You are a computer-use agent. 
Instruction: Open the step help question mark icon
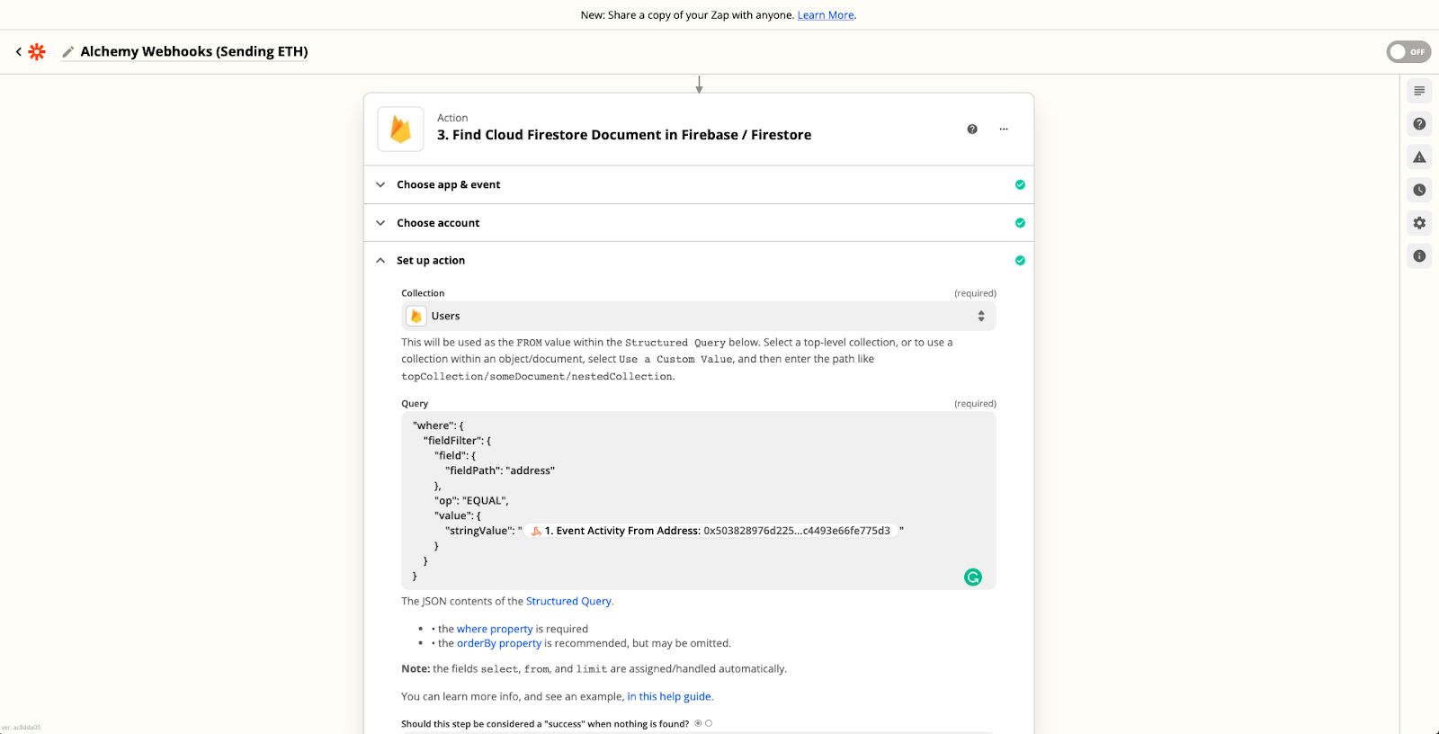coord(972,130)
